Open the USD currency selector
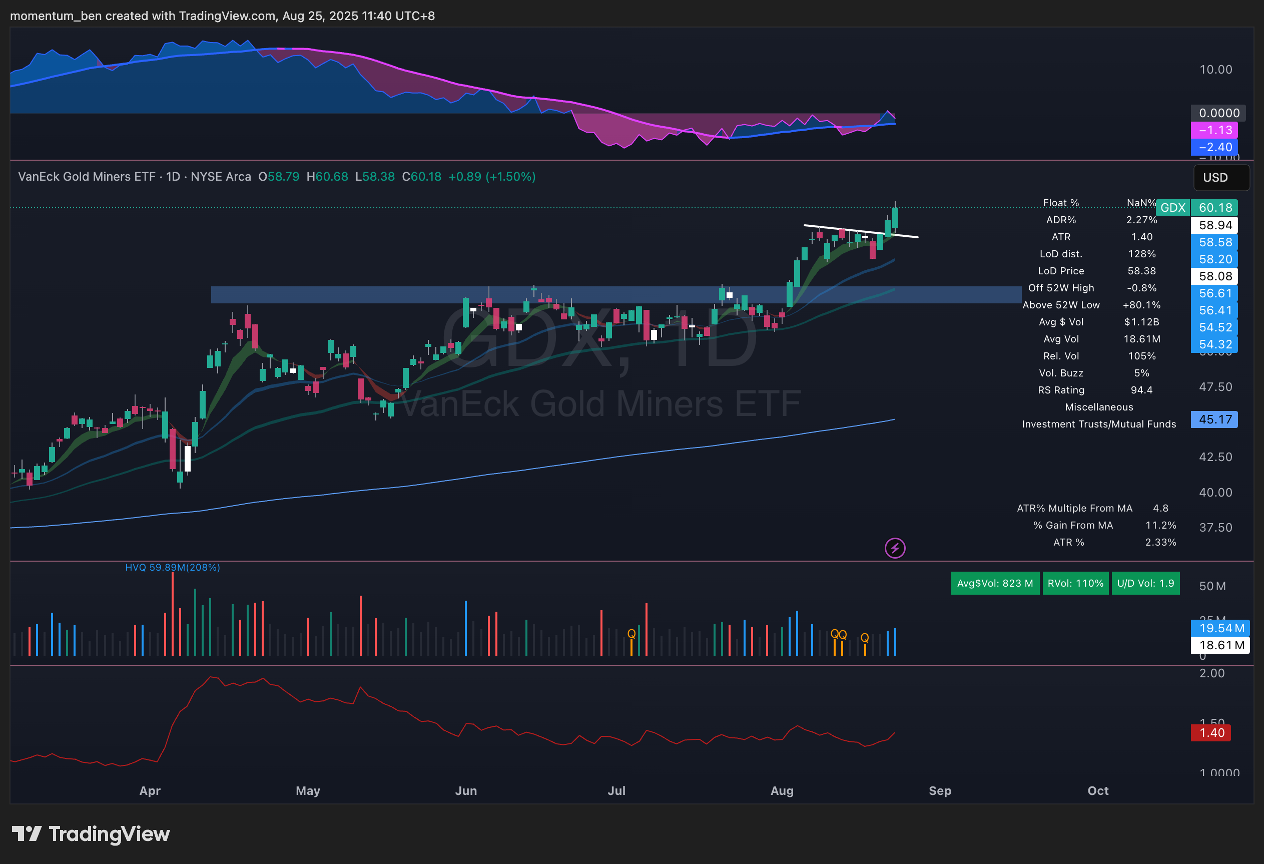1264x864 pixels. coord(1220,177)
